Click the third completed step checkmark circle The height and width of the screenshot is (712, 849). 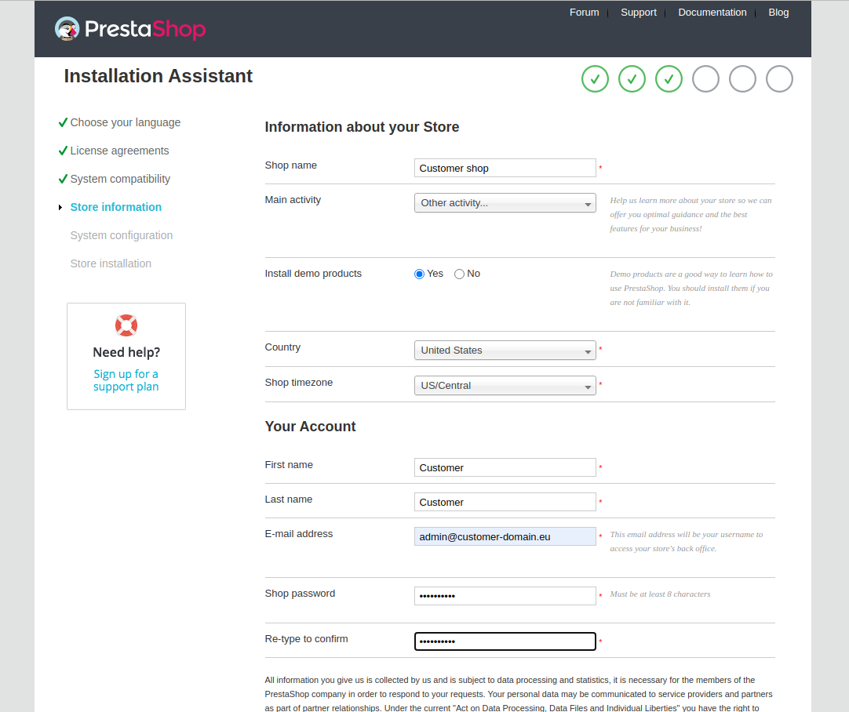669,78
